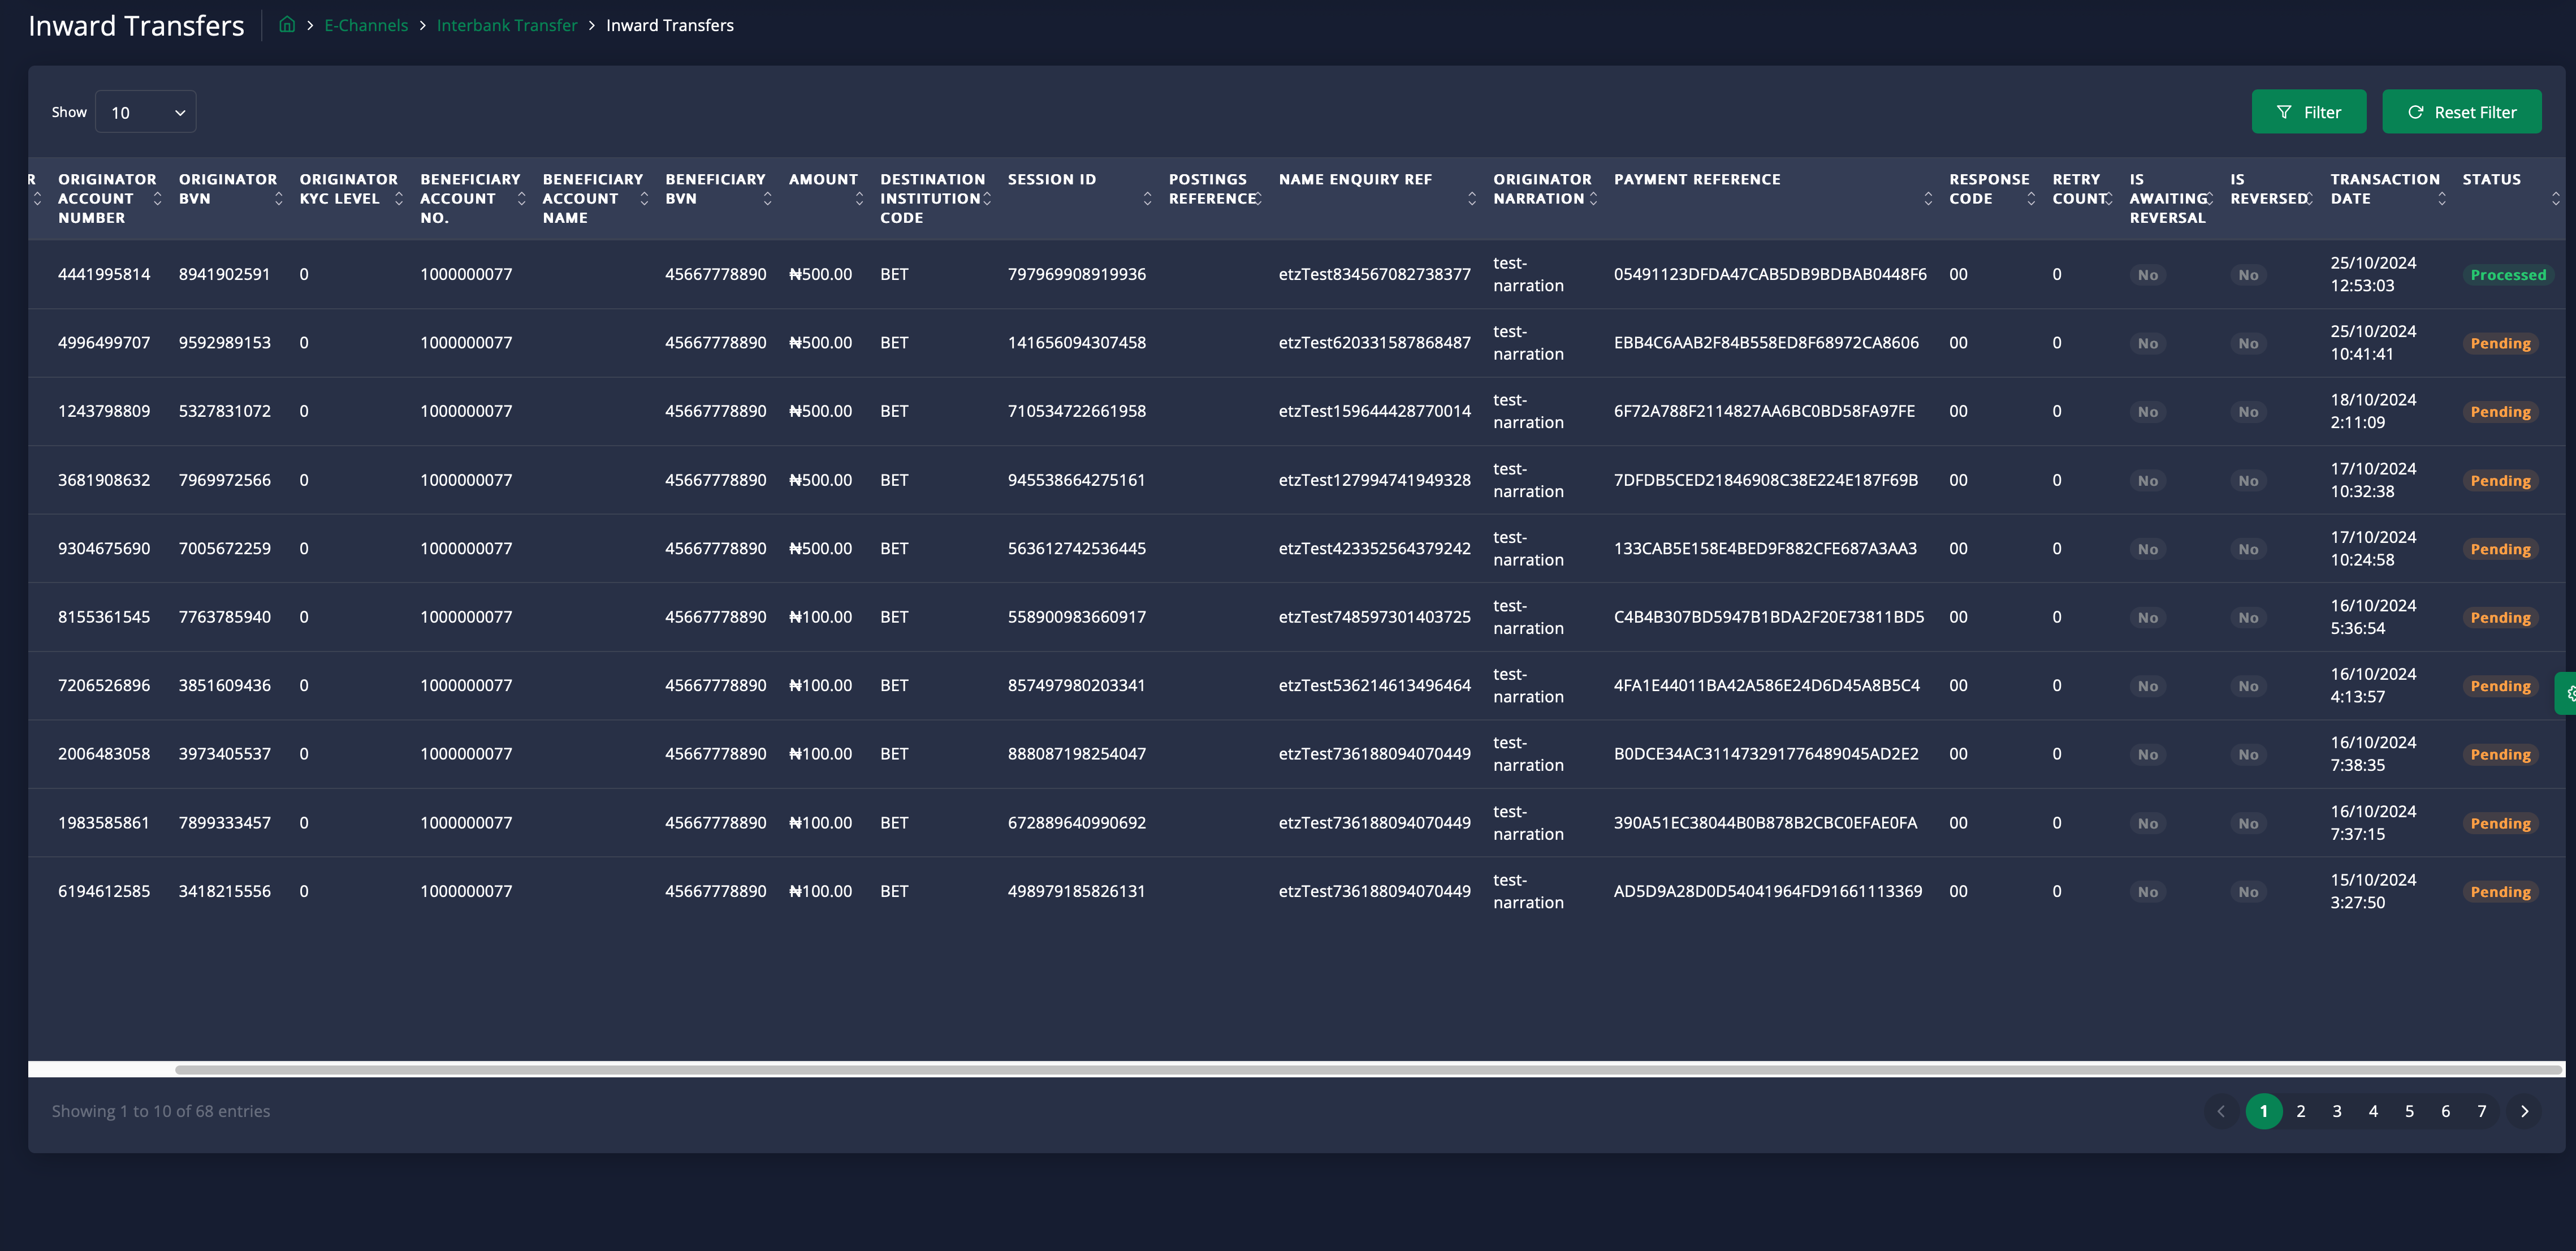This screenshot has height=1251, width=2576.
Task: Sort by Name Enquiry Ref arrows
Action: tap(1471, 199)
